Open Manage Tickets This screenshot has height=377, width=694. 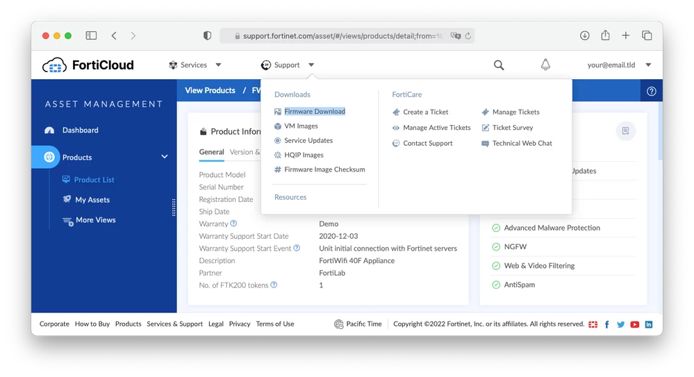coord(515,112)
